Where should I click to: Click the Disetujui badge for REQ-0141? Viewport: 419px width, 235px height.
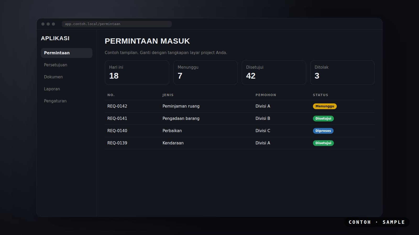(323, 119)
